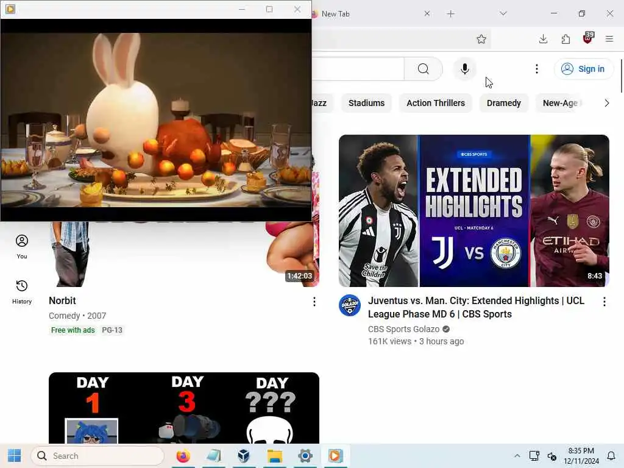
Task: Open Firefox hamburger application menu
Action: coord(609,39)
